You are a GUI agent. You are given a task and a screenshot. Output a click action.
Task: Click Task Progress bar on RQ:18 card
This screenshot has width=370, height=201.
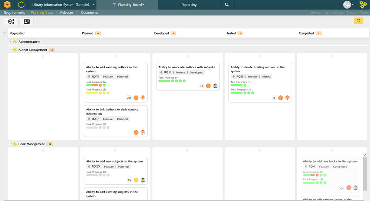[x=164, y=81]
